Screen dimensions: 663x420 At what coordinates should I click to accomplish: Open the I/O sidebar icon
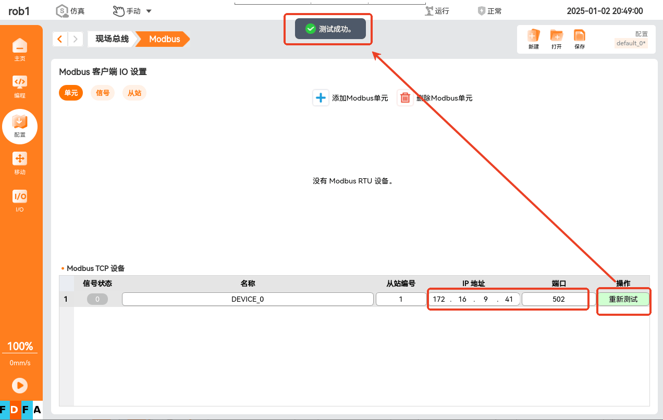point(20,196)
